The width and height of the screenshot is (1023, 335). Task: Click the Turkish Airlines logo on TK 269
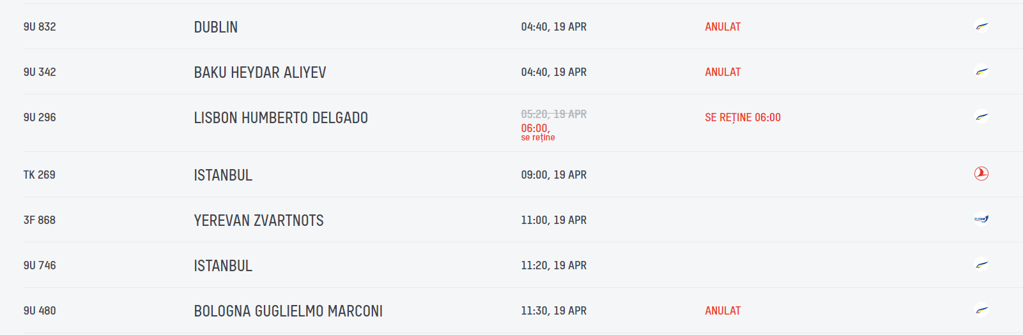click(981, 174)
